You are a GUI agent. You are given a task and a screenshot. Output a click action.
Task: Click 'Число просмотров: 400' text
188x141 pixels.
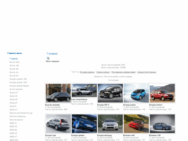[x=82, y=104]
